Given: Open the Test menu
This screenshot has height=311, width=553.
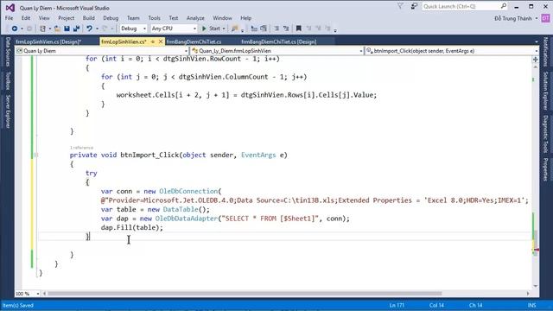Looking at the screenshot, I should tap(173, 18).
